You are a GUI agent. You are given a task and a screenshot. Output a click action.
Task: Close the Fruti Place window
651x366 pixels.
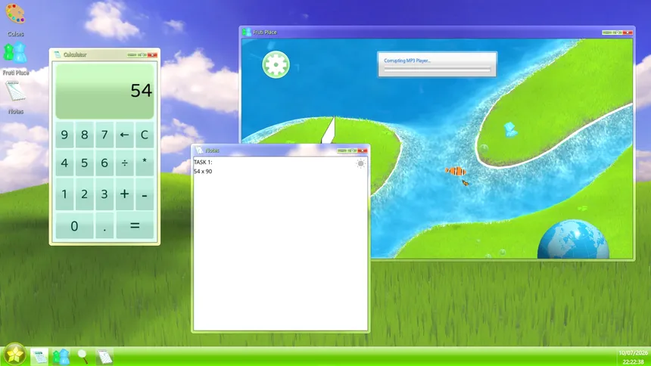(x=628, y=33)
